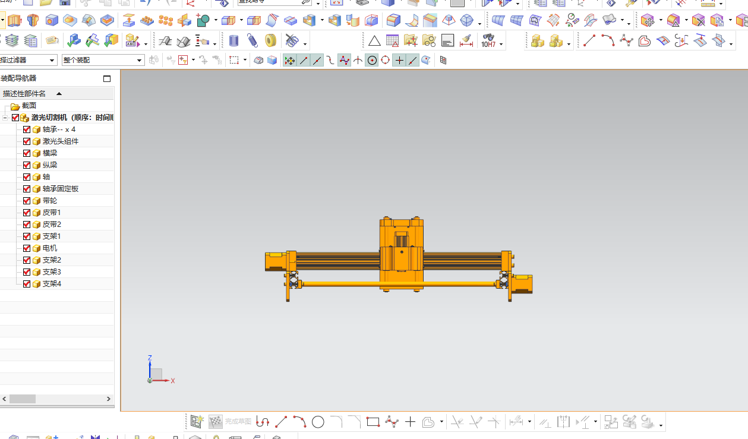
Task: Select the triangle datum icon
Action: [374, 41]
